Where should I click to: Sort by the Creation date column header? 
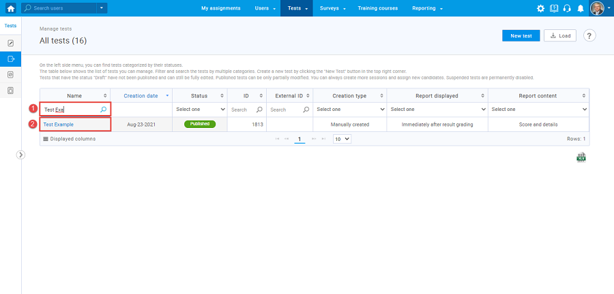click(141, 96)
